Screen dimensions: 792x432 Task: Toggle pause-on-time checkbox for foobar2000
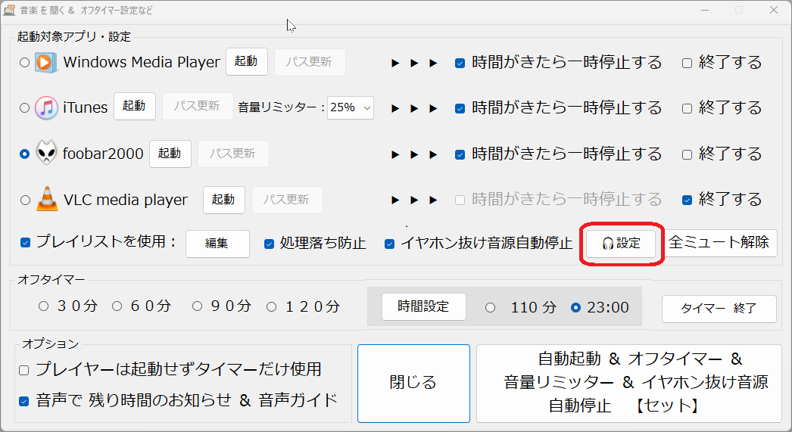[460, 154]
